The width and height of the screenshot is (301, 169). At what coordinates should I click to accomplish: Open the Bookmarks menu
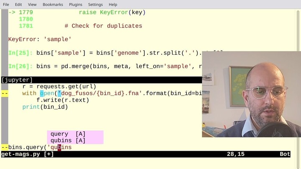[x=52, y=4]
